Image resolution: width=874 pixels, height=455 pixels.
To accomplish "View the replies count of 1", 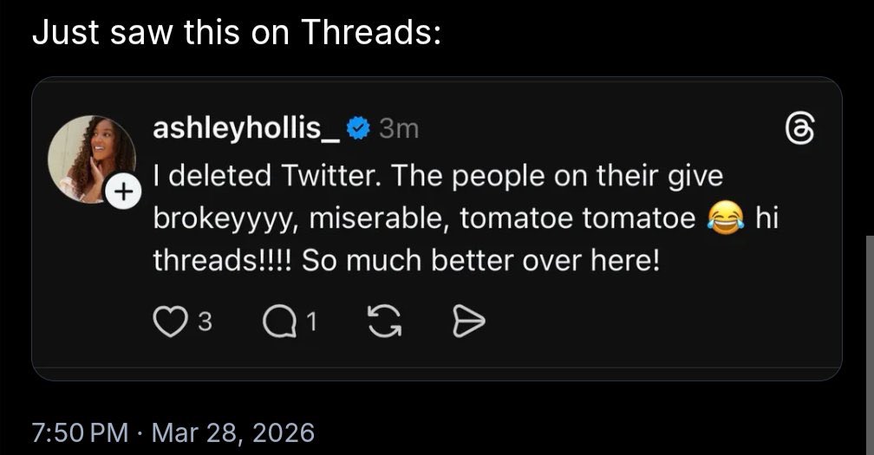I will pos(313,322).
